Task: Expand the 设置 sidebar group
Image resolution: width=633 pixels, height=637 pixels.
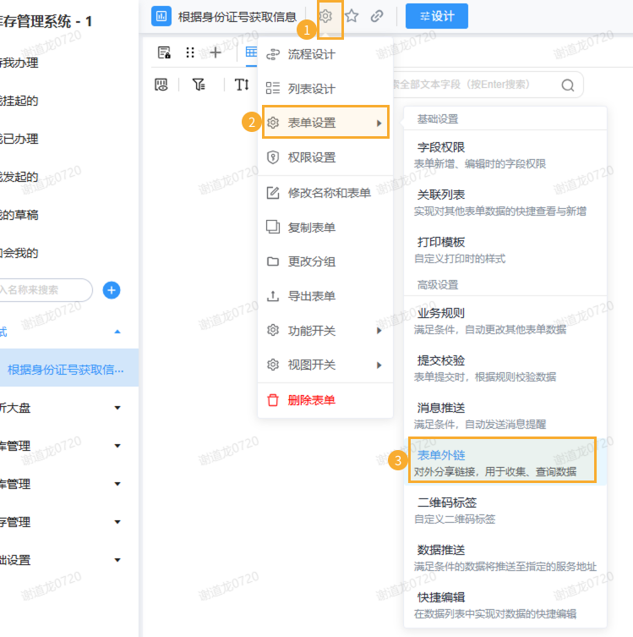Action: pyautogui.click(x=117, y=560)
